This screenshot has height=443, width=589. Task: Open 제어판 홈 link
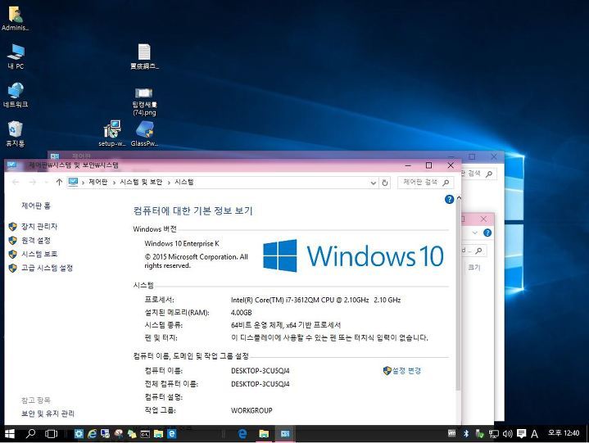pos(36,206)
